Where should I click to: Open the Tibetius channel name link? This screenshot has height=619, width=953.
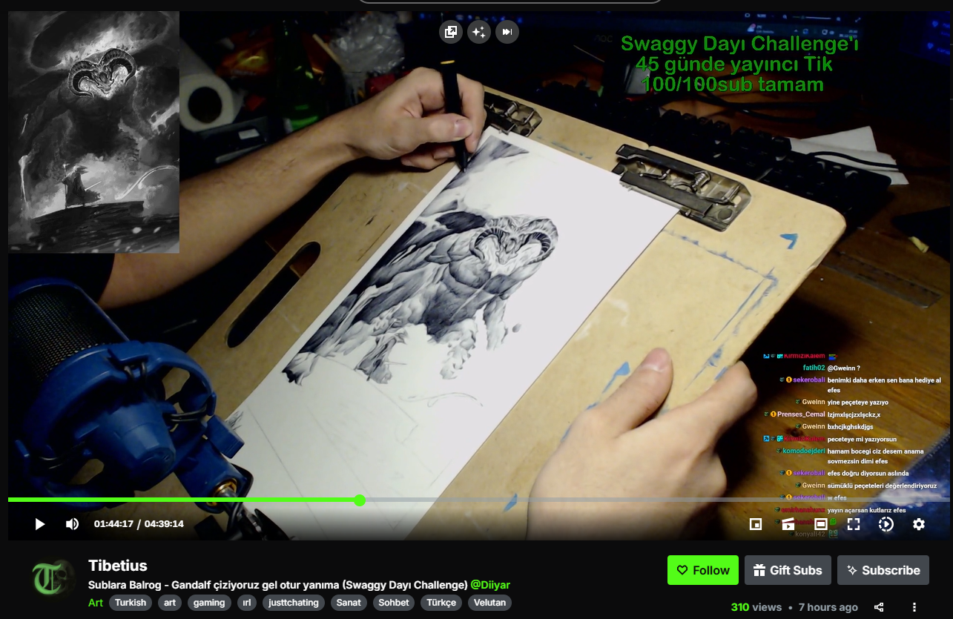[118, 566]
